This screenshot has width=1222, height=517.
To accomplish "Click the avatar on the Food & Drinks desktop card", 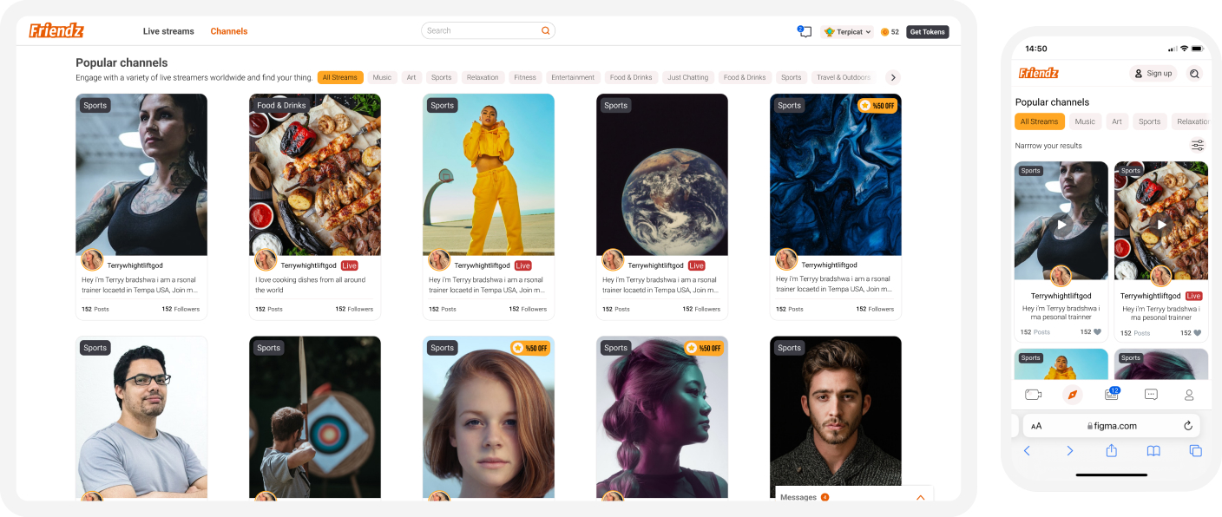I will click(266, 260).
